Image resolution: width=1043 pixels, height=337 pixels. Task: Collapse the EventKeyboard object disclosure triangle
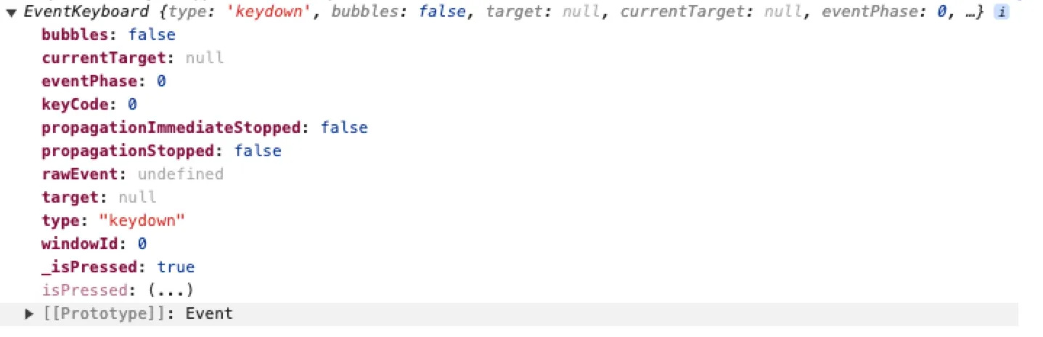coord(11,13)
